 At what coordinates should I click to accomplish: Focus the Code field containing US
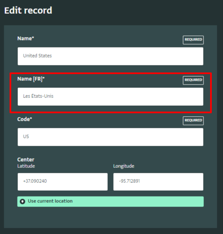click(x=110, y=137)
